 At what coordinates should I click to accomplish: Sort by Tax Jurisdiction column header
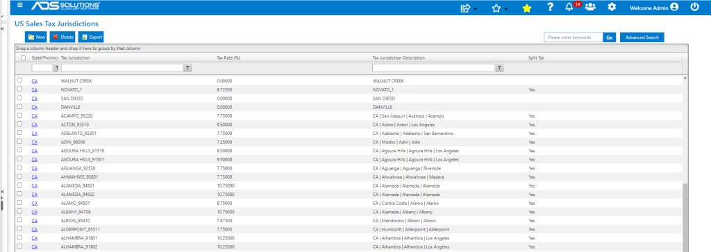pos(75,58)
